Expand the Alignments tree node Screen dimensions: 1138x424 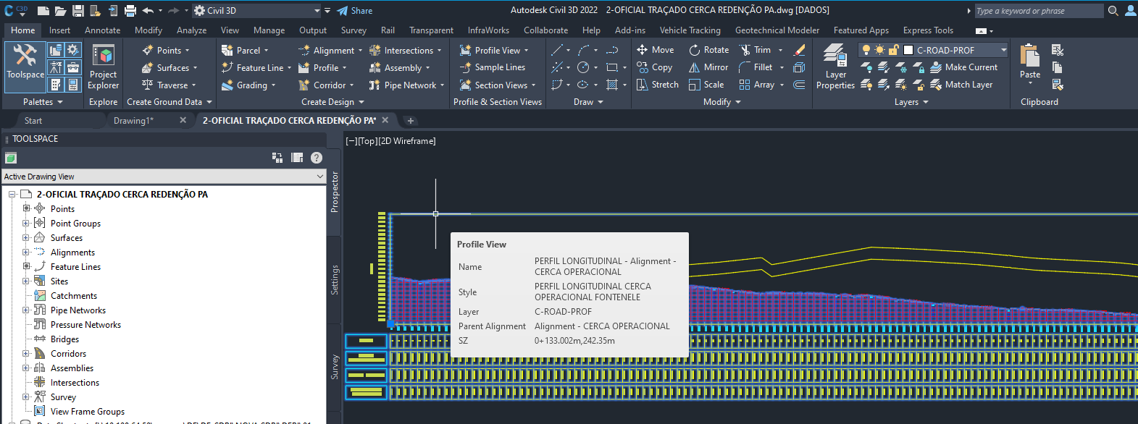pyautogui.click(x=26, y=253)
